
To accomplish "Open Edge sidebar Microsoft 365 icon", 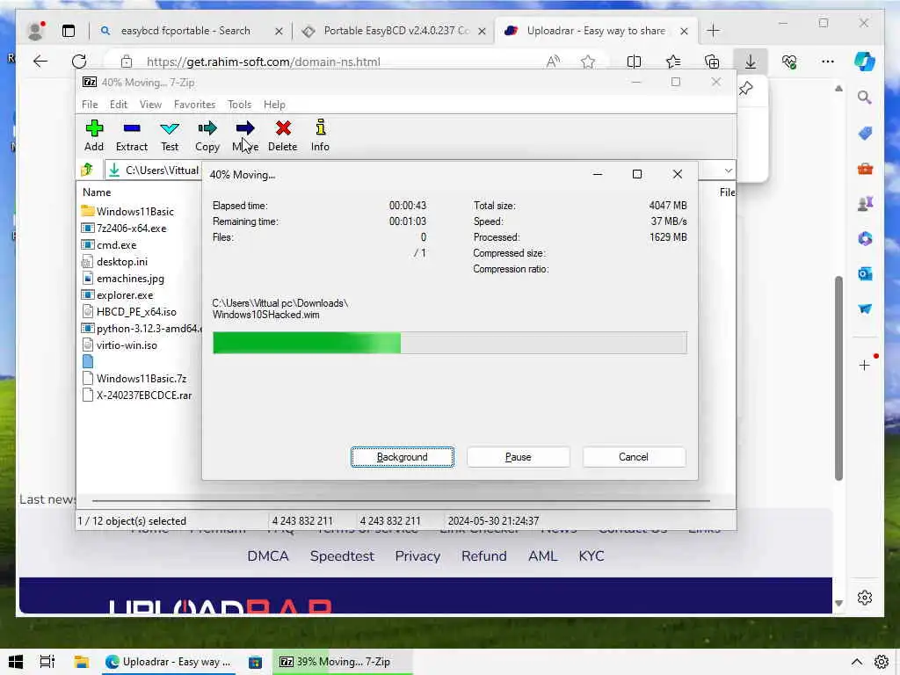I will pos(865,238).
